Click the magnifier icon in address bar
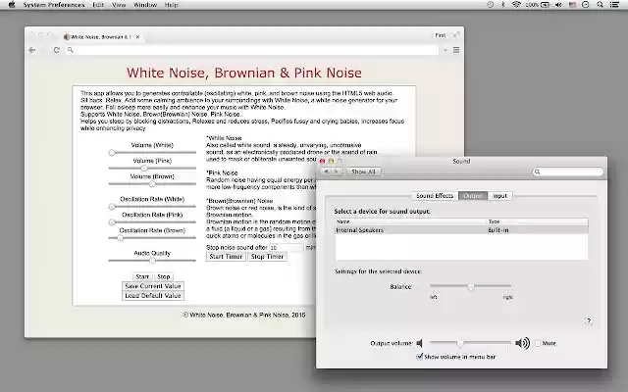 pos(70,50)
